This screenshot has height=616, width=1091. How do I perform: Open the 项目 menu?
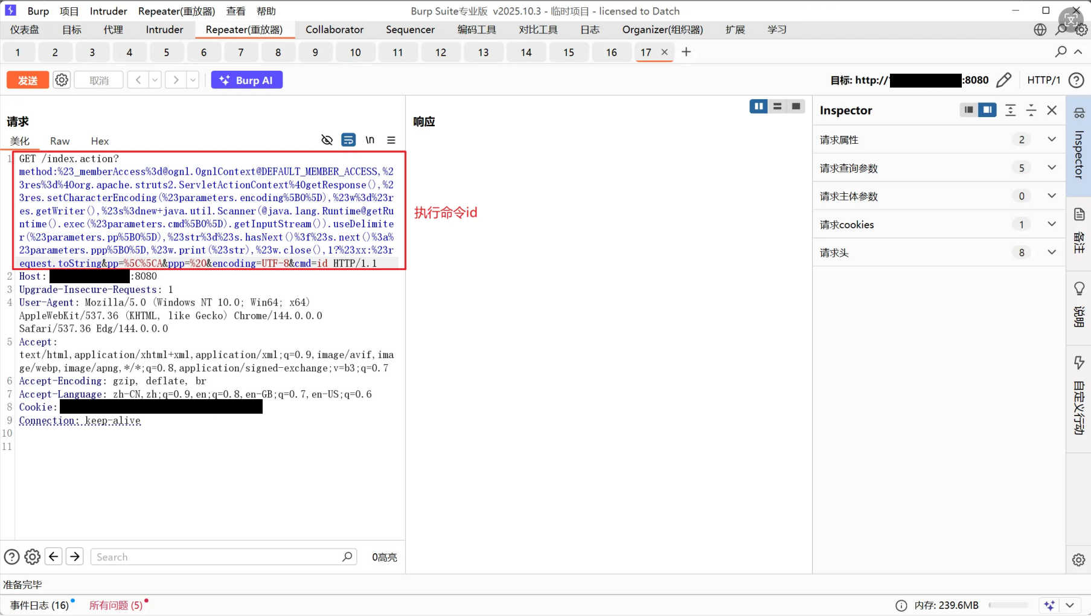click(x=69, y=11)
